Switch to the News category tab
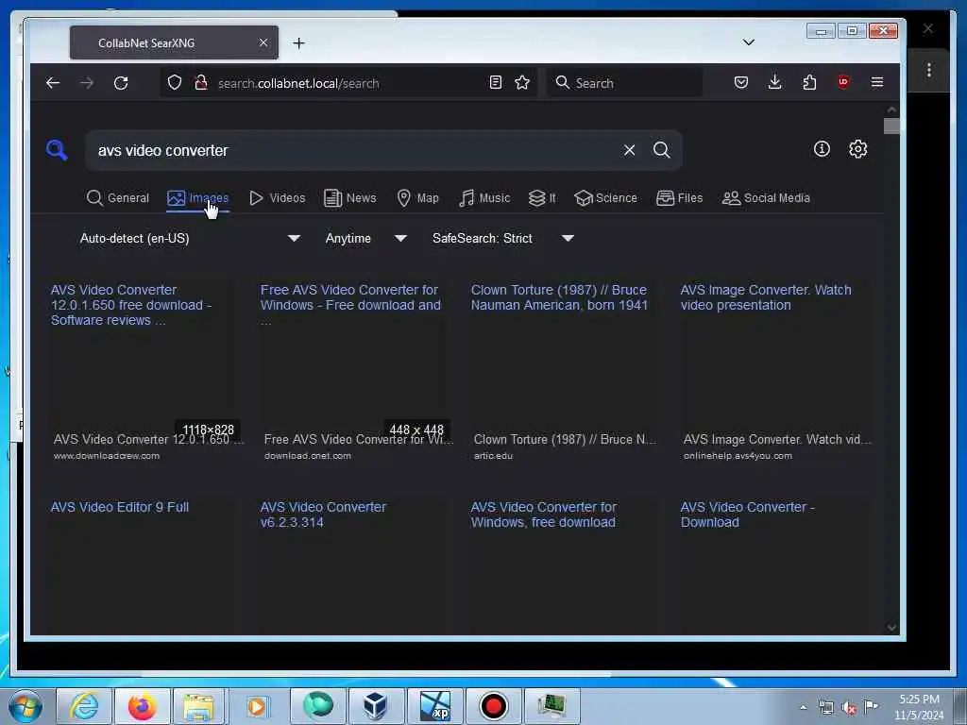The image size is (967, 725). coord(349,198)
